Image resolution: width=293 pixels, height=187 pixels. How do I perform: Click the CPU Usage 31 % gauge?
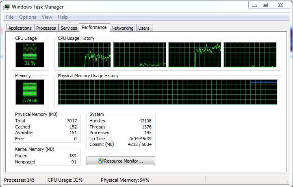[x=30, y=54]
